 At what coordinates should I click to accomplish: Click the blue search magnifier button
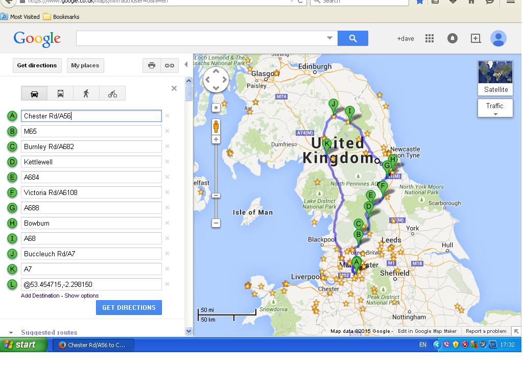point(353,38)
